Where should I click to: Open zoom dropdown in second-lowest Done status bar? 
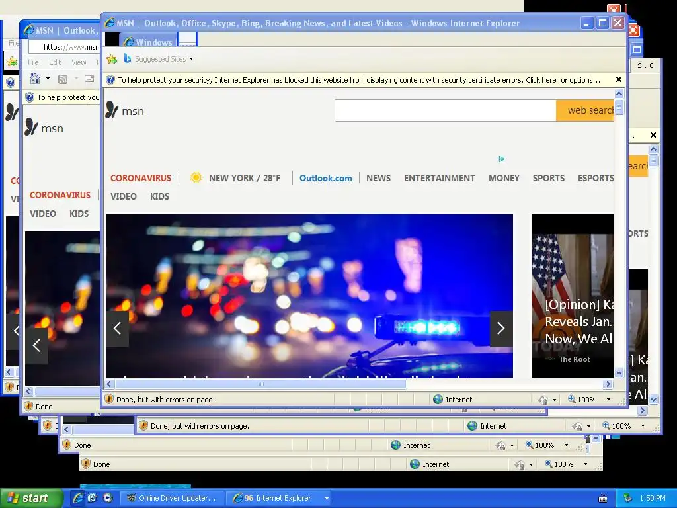[x=566, y=445]
